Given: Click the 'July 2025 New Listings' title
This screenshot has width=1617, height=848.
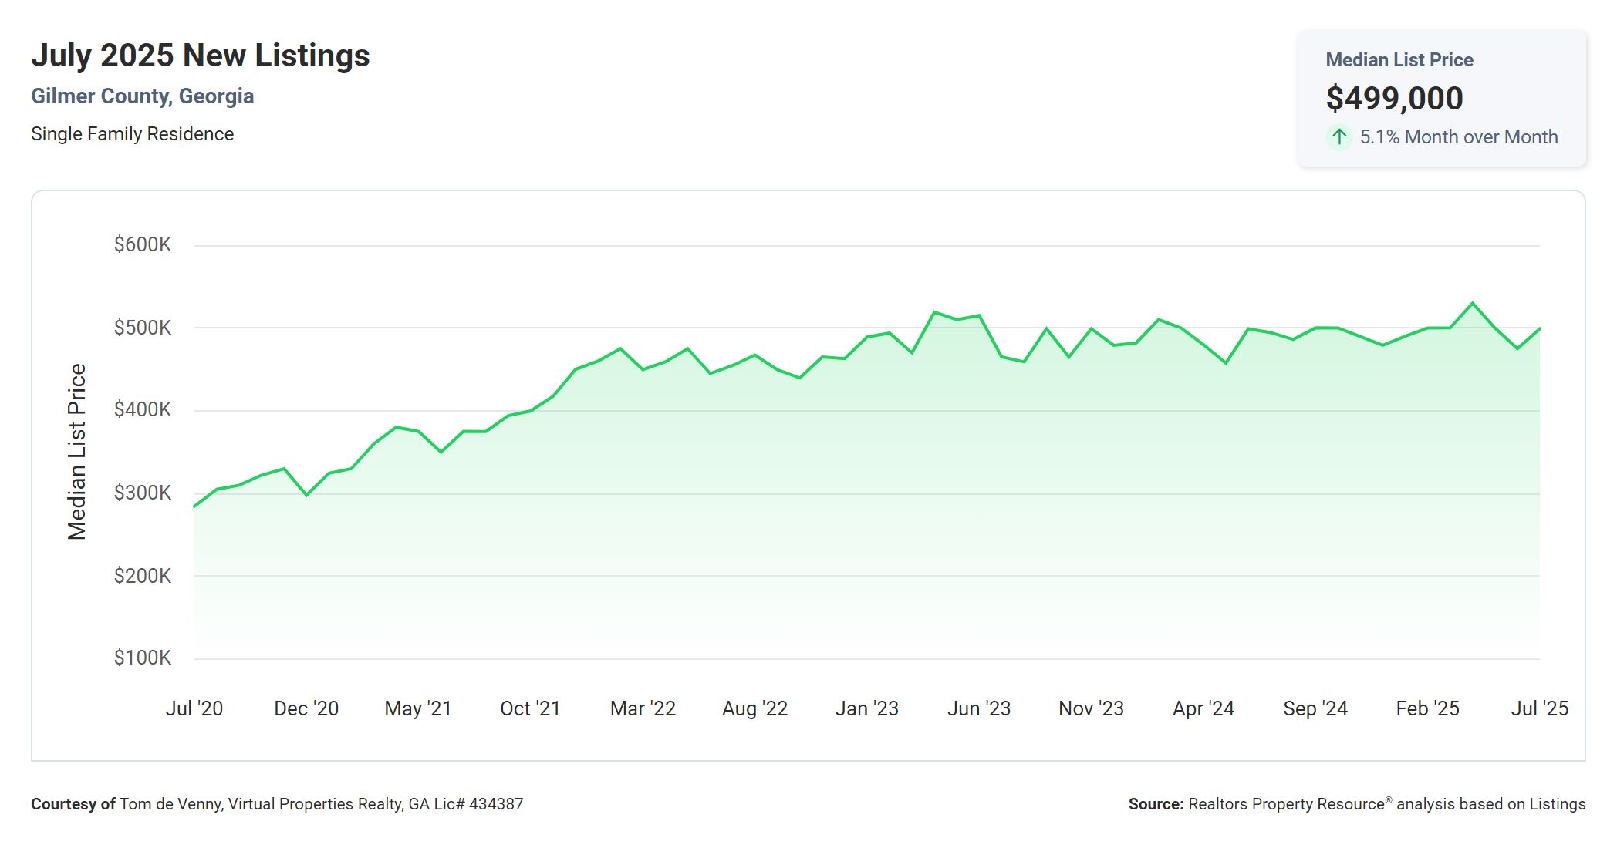Looking at the screenshot, I should pyautogui.click(x=201, y=56).
